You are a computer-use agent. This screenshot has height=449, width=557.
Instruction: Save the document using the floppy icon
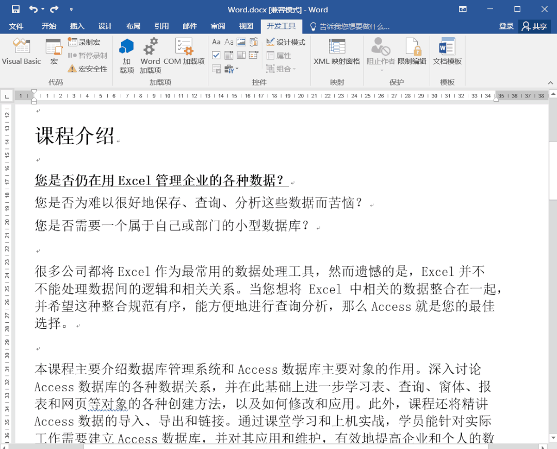point(15,9)
